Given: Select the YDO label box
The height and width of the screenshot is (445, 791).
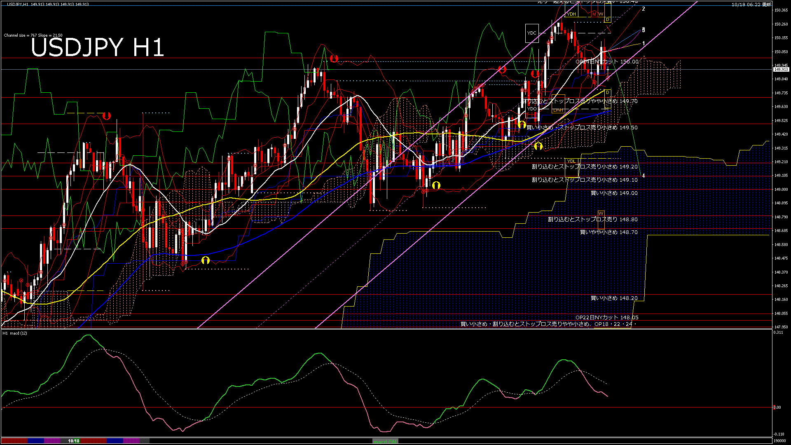Looking at the screenshot, I should coord(532,109).
